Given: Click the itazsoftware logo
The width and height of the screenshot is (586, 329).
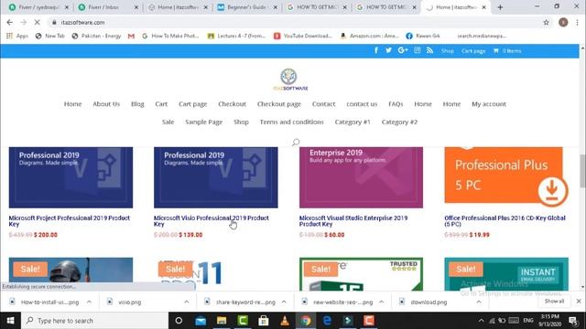Looking at the screenshot, I should pos(290,80).
